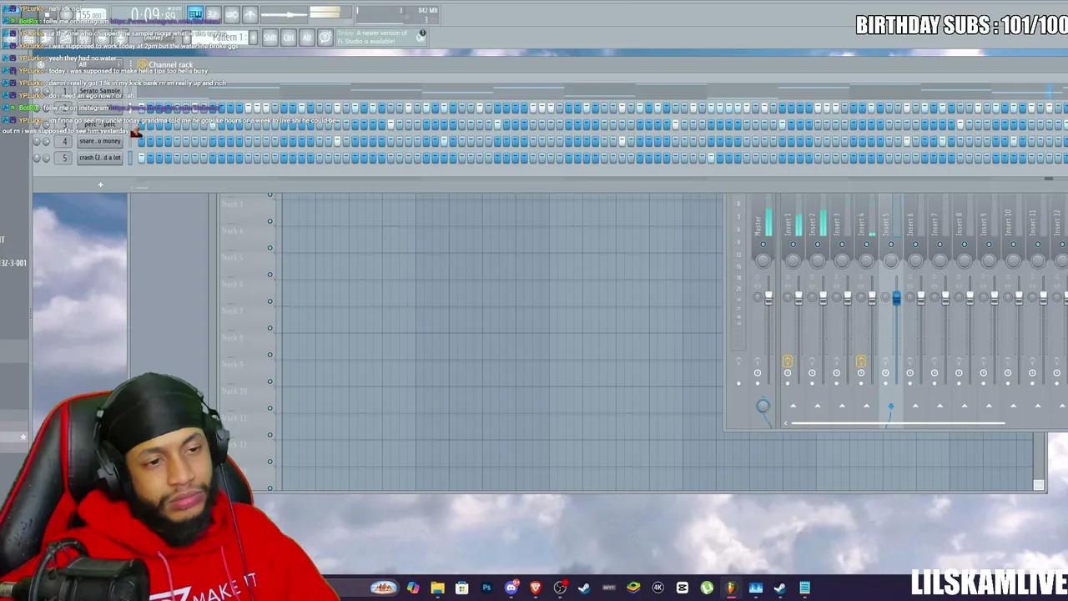Open BlueStacks from the taskbar
Screen dimensions: 1068x601
(x=633, y=588)
